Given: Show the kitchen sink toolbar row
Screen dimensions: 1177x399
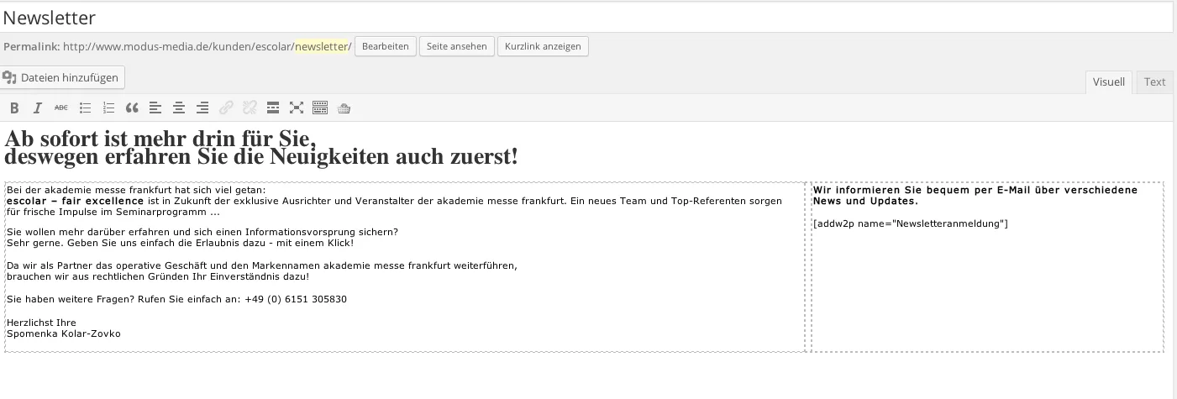Looking at the screenshot, I should click(320, 108).
